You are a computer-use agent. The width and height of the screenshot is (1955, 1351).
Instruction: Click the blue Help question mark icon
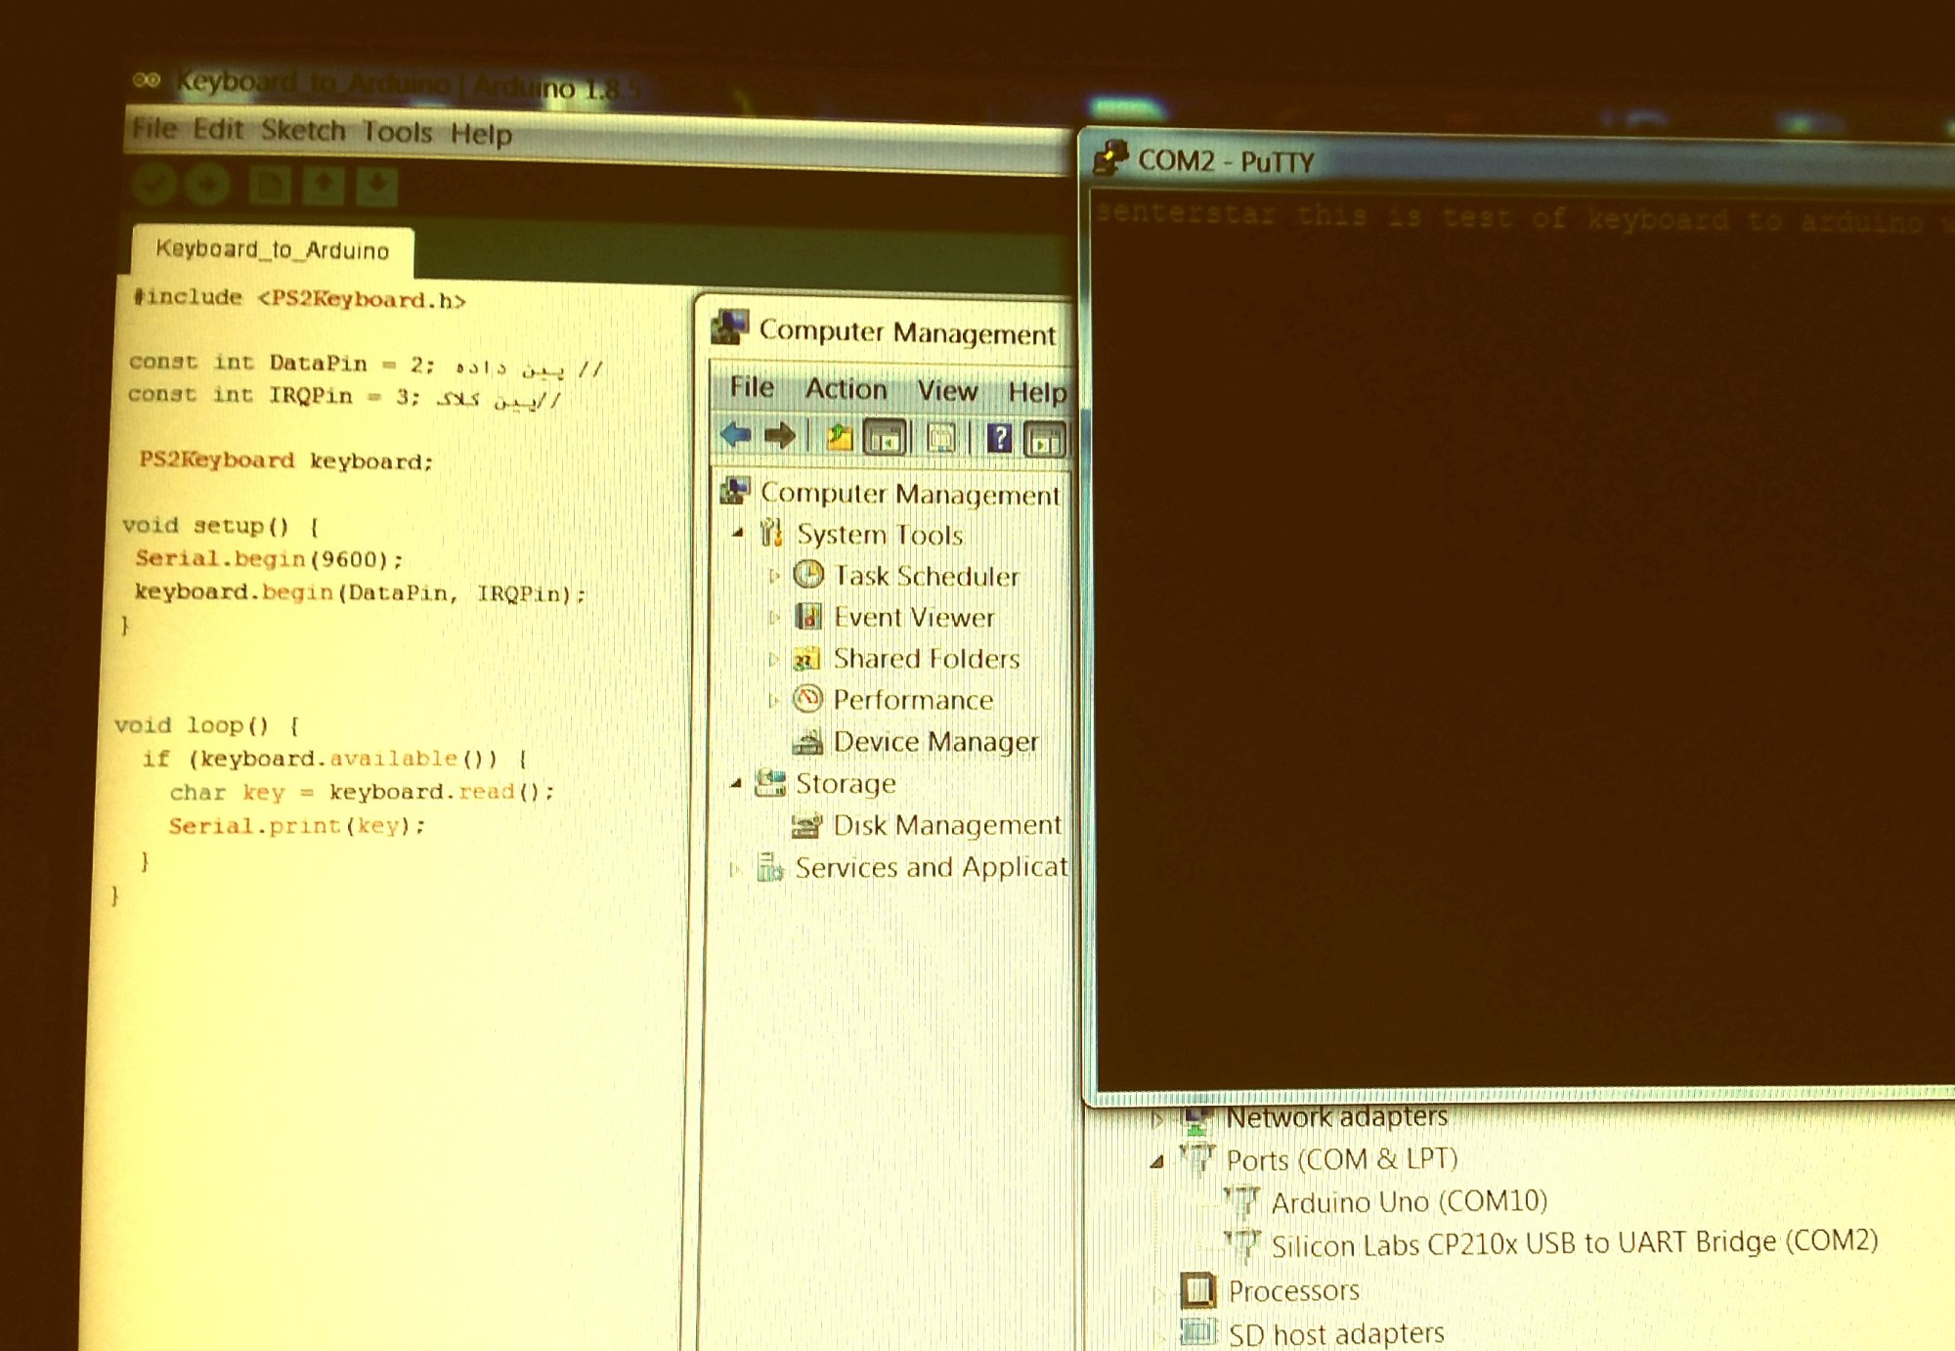coord(999,438)
